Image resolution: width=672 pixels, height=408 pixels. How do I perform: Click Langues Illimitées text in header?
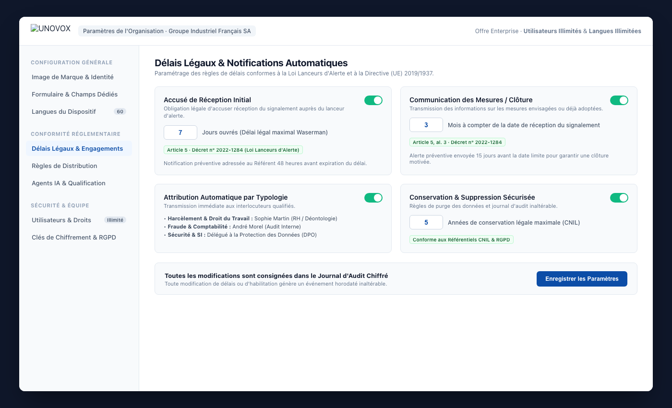pos(615,31)
